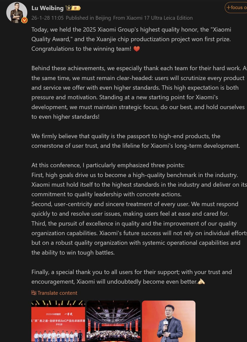Click the Translate content link text
The image size is (247, 342).
tap(57, 293)
